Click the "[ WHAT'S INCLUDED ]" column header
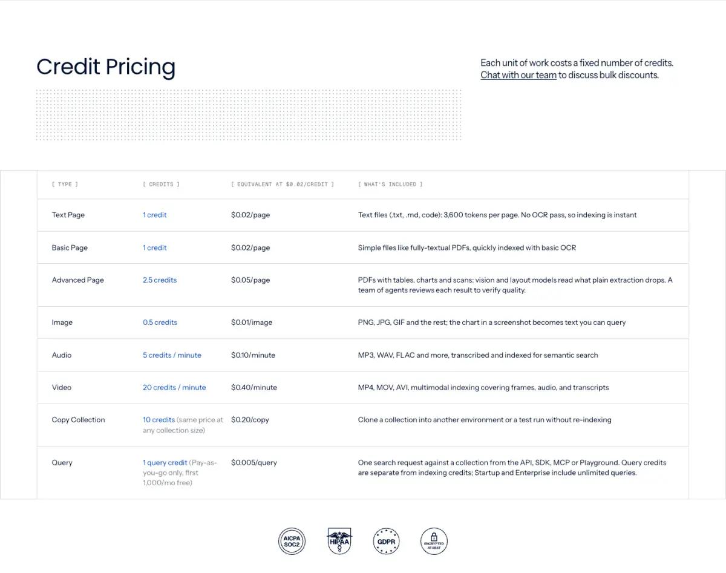726x573 pixels. pyautogui.click(x=390, y=184)
